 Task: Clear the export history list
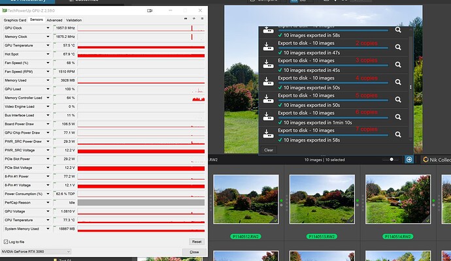pyautogui.click(x=269, y=149)
